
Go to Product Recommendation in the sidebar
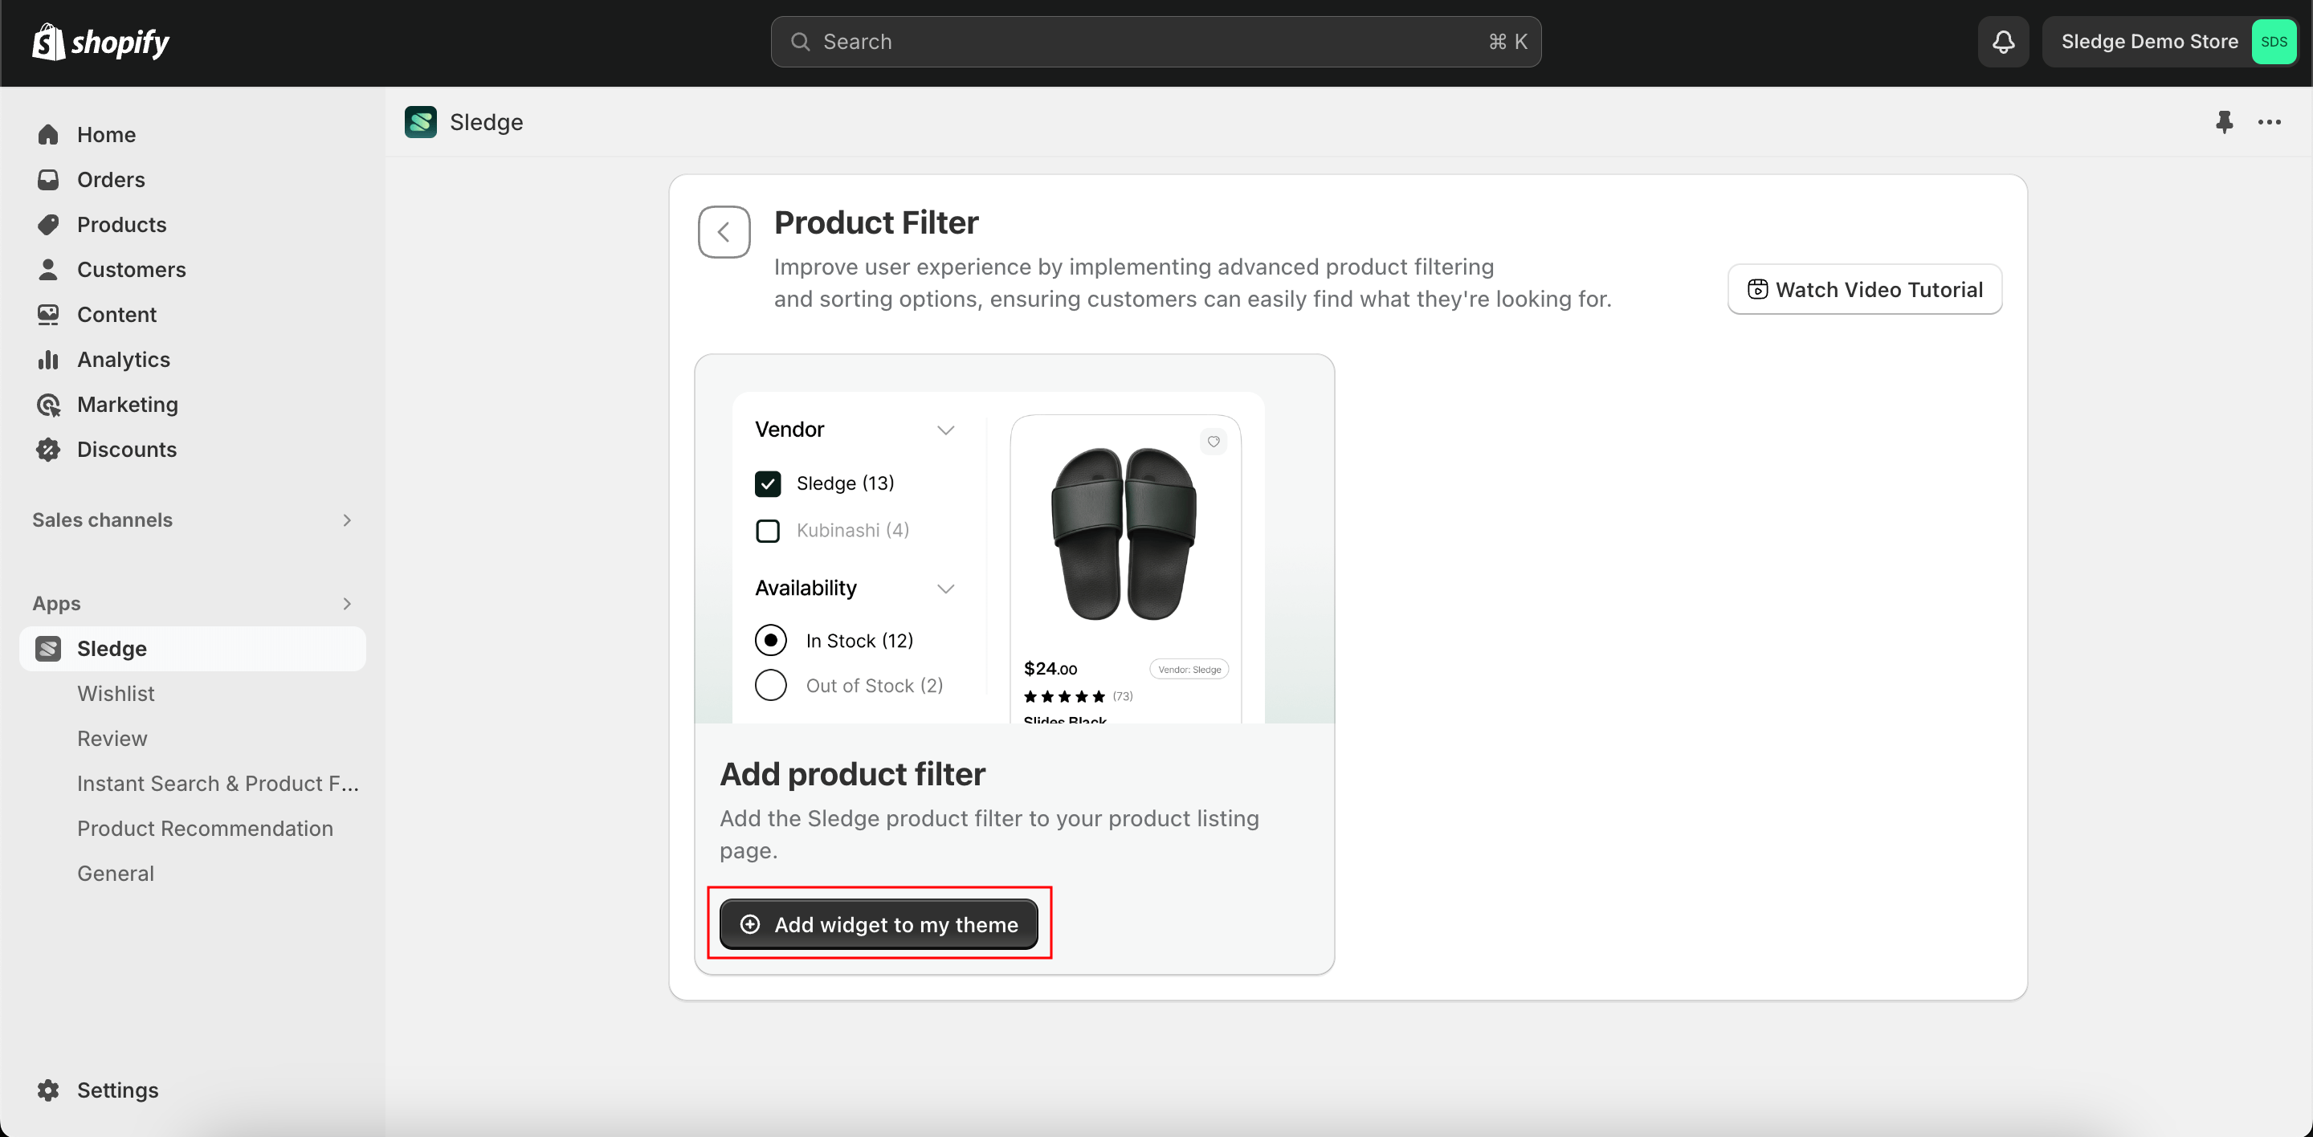coord(205,827)
